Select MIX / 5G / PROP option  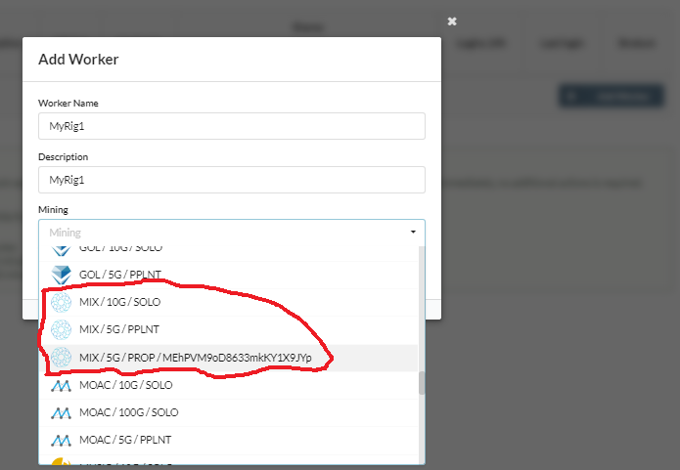click(229, 358)
